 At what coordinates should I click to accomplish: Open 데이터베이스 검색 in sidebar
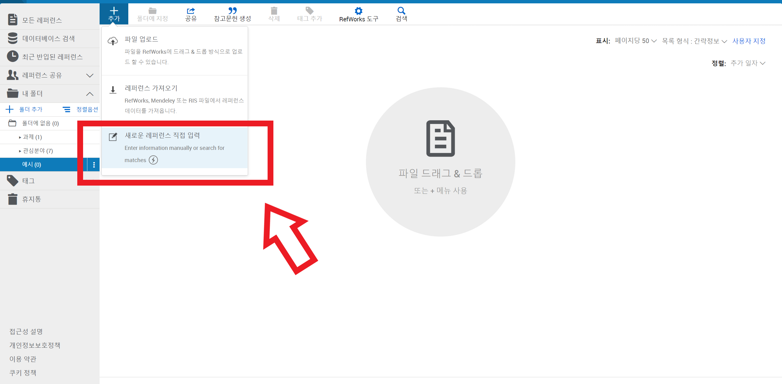[x=48, y=38]
